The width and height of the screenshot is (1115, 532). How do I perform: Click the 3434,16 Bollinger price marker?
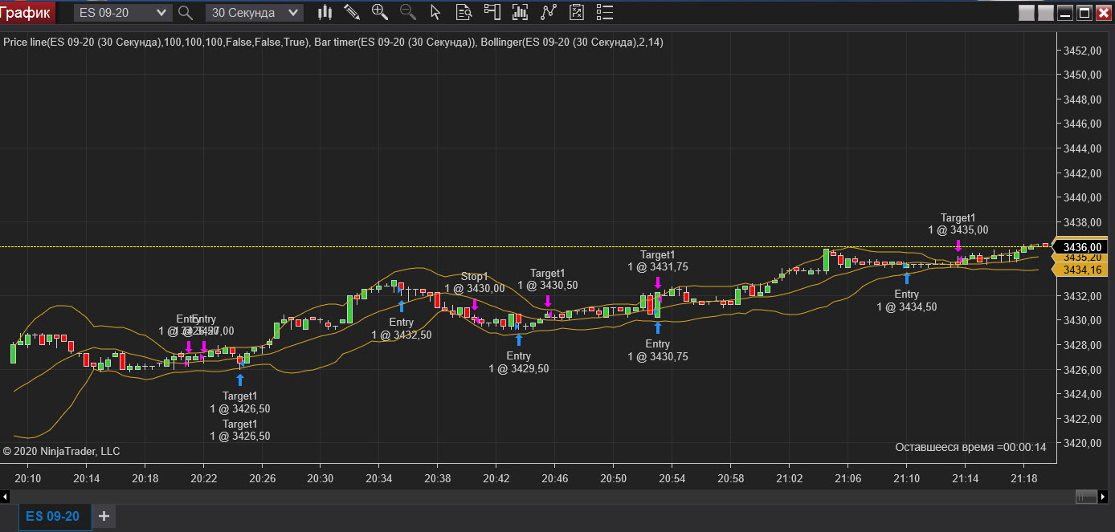coord(1081,270)
